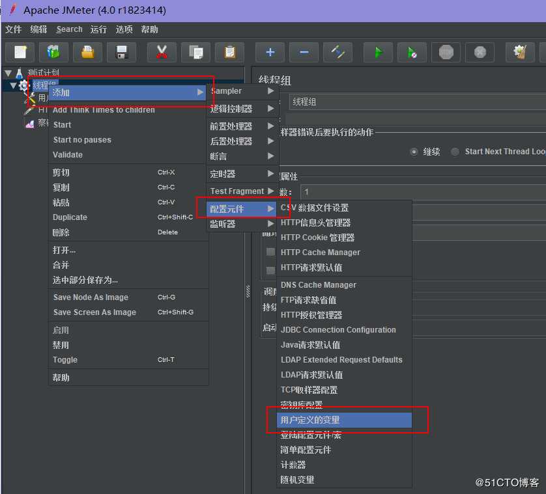Viewport: 546px width, 494px height.
Task: Click Start no pauses toolbar icon
Action: click(412, 53)
